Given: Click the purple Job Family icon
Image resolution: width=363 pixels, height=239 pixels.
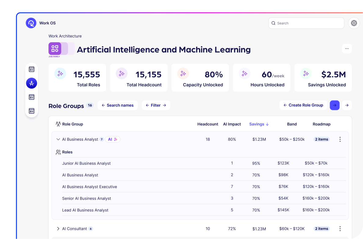Looking at the screenshot, I should pyautogui.click(x=55, y=49).
